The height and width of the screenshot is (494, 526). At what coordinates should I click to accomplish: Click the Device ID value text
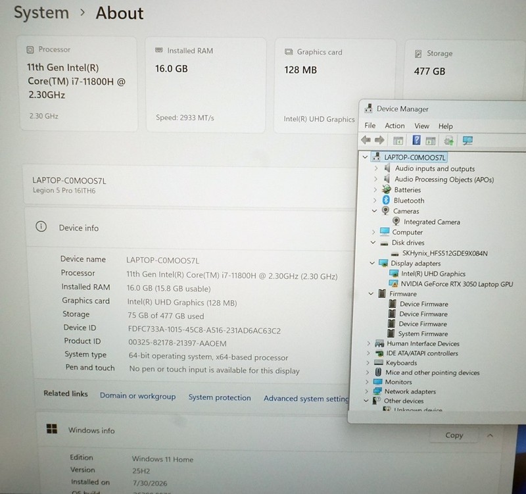click(x=204, y=330)
